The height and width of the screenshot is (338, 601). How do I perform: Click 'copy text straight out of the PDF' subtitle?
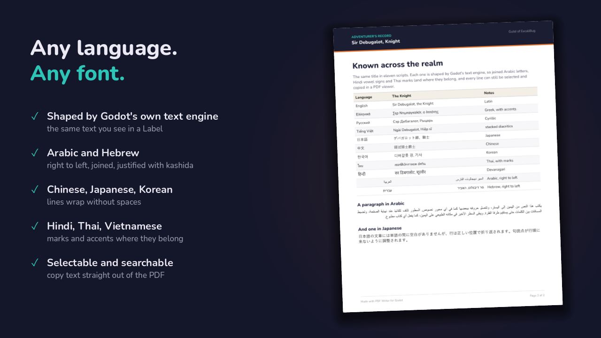(106, 275)
